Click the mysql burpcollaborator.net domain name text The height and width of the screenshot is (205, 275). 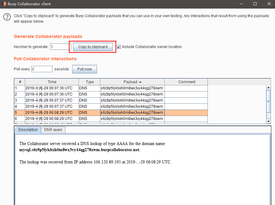pos(79,150)
